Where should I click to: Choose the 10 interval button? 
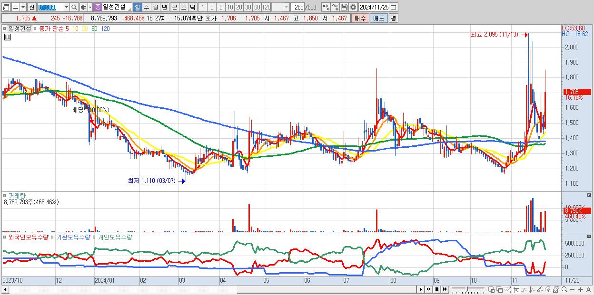230,8
